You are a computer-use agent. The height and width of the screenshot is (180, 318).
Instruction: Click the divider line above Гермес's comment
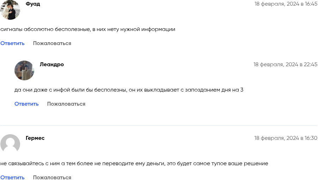tap(159, 125)
